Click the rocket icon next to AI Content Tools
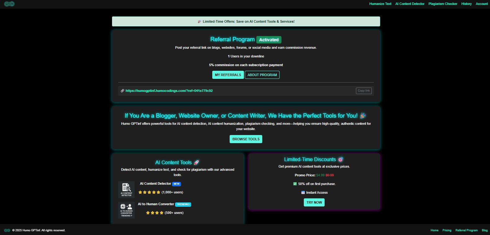Image resolution: width=490 pixels, height=235 pixels. pyautogui.click(x=196, y=162)
